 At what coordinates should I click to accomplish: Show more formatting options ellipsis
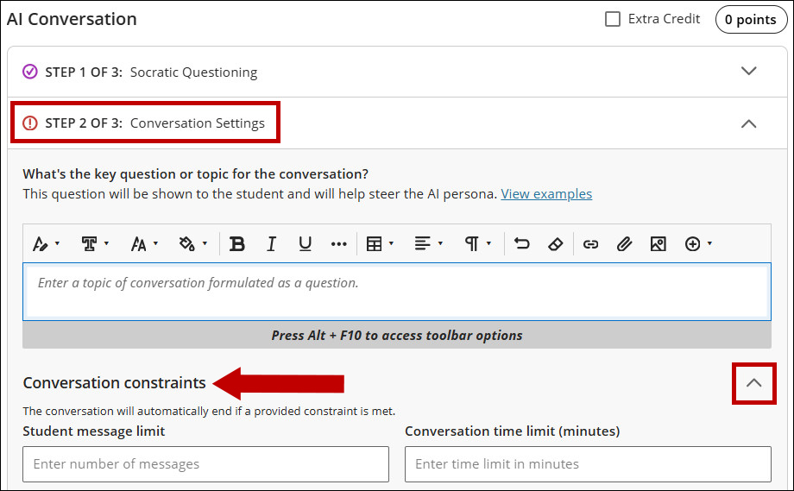pyautogui.click(x=339, y=244)
